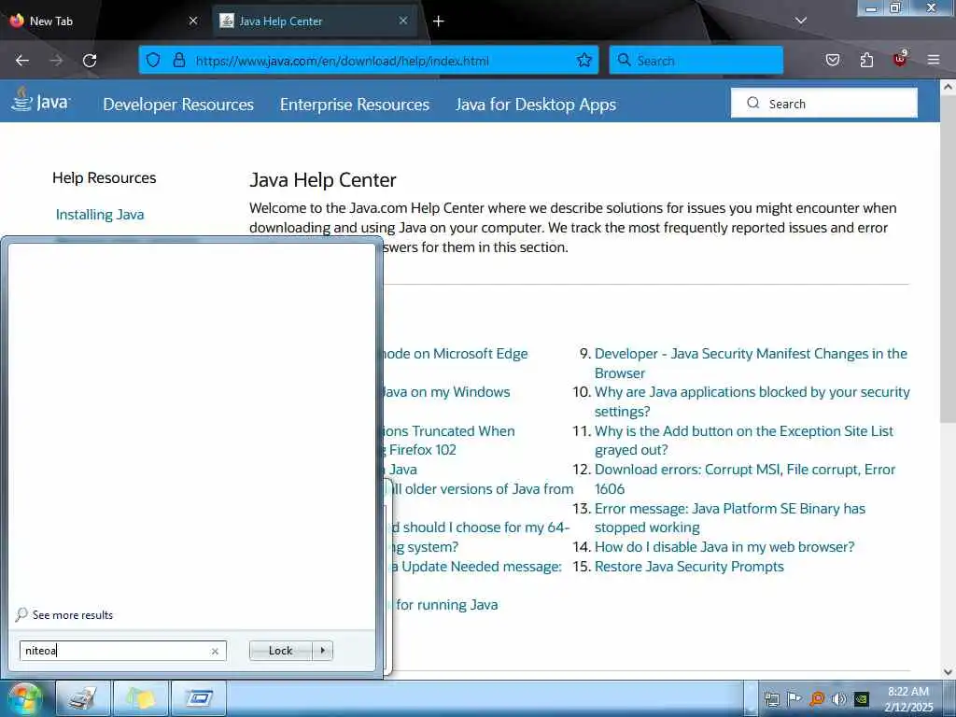The height and width of the screenshot is (717, 956).
Task: Switch to the New Tab tab
Action: click(x=104, y=21)
